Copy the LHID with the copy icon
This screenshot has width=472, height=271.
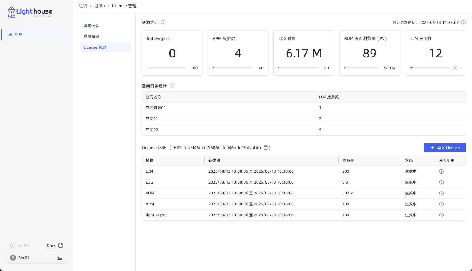tap(266, 148)
